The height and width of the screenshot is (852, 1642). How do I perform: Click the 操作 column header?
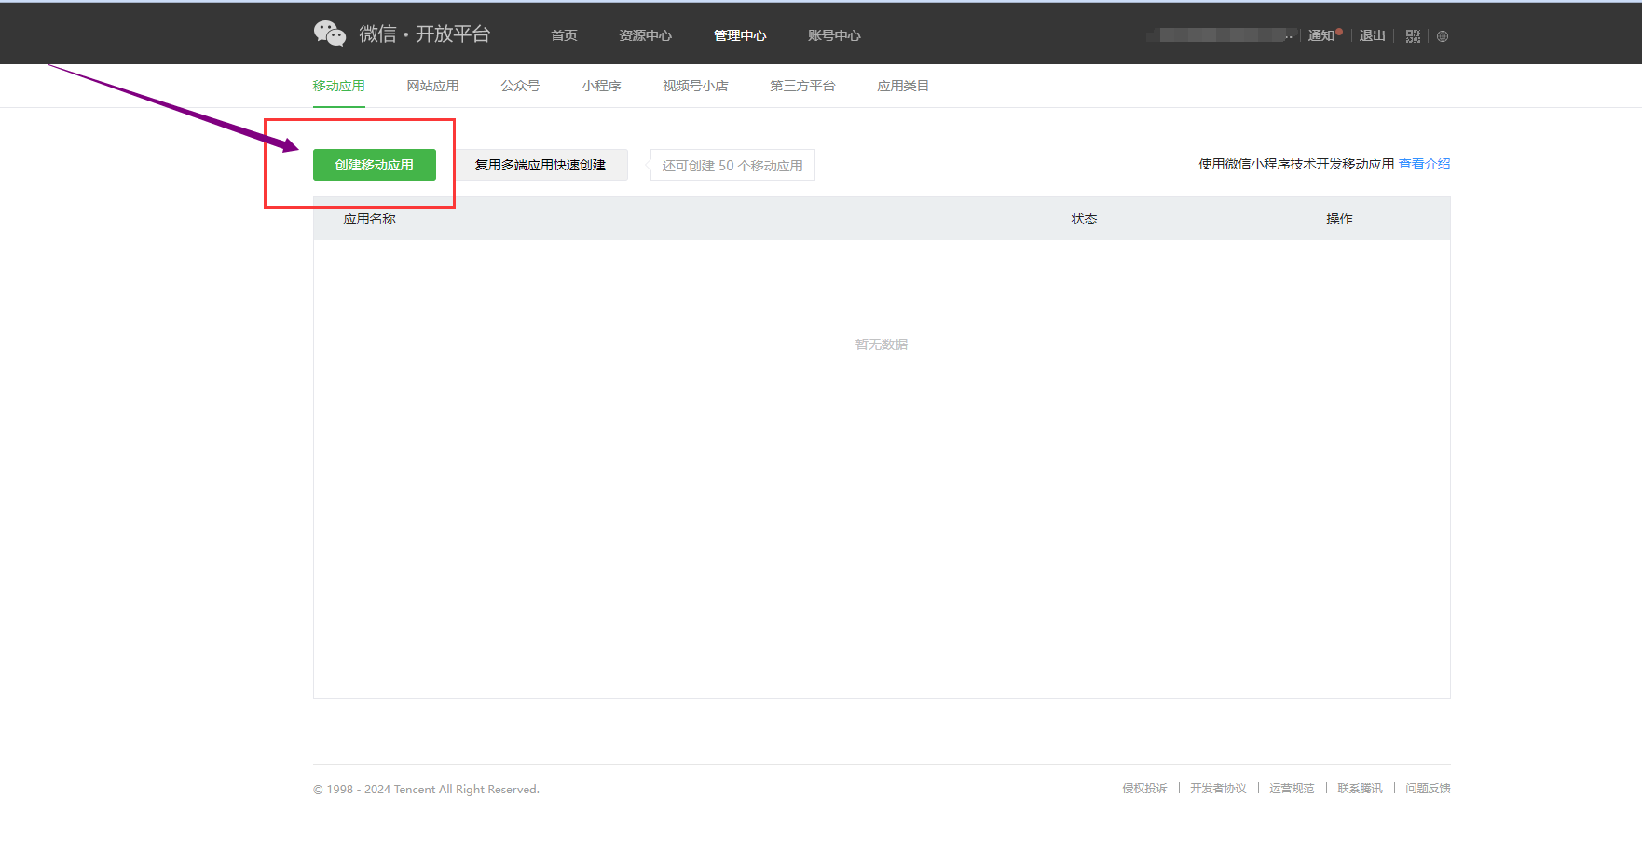[1339, 219]
